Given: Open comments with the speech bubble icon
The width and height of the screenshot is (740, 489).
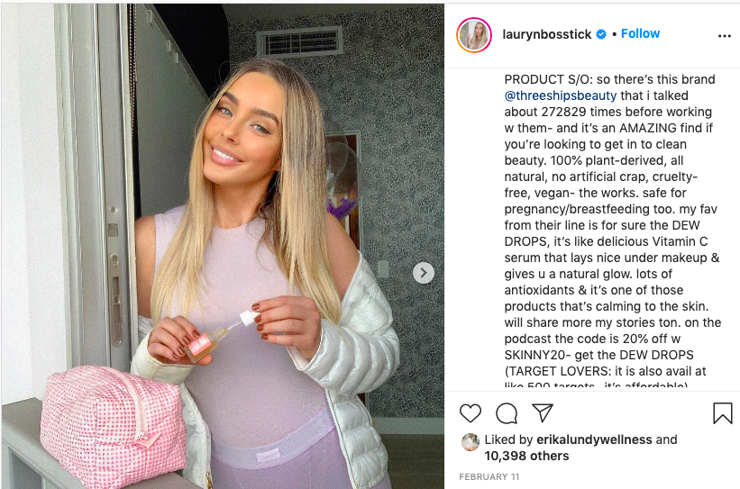Looking at the screenshot, I should point(507,413).
